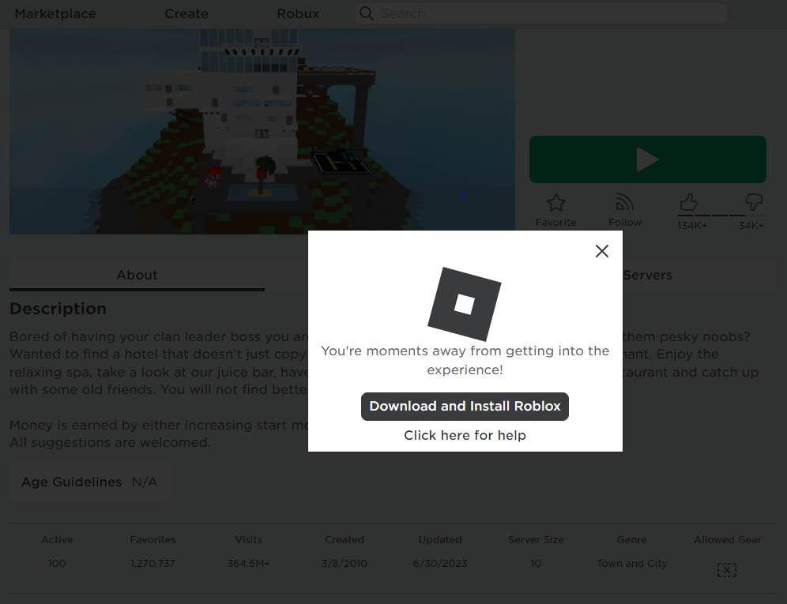Click the Updated date 6/30/2023
This screenshot has height=604, width=787.
click(x=440, y=564)
